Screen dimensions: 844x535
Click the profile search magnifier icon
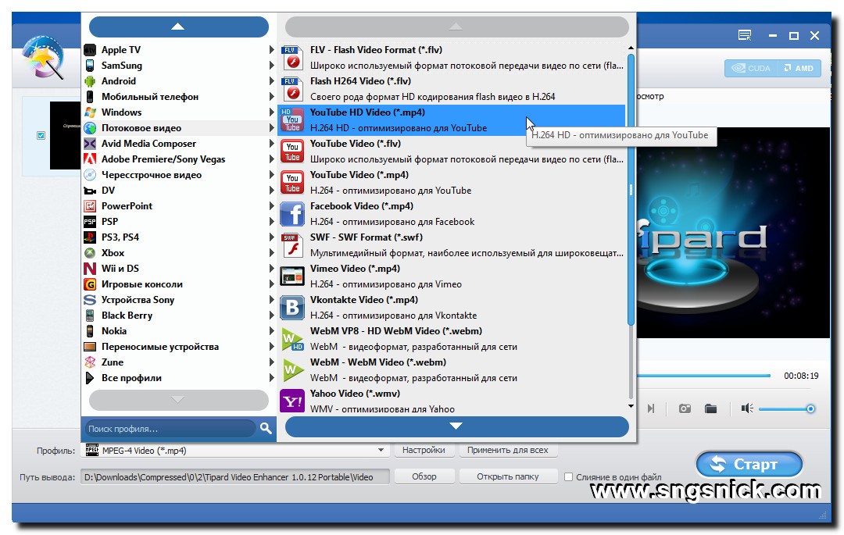coord(266,429)
